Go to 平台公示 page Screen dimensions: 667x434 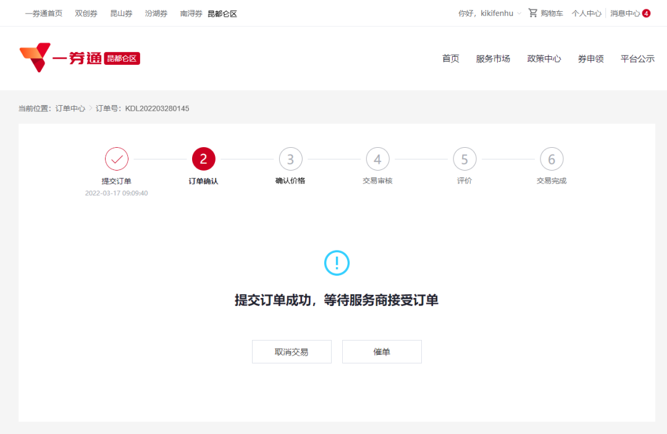(x=637, y=58)
